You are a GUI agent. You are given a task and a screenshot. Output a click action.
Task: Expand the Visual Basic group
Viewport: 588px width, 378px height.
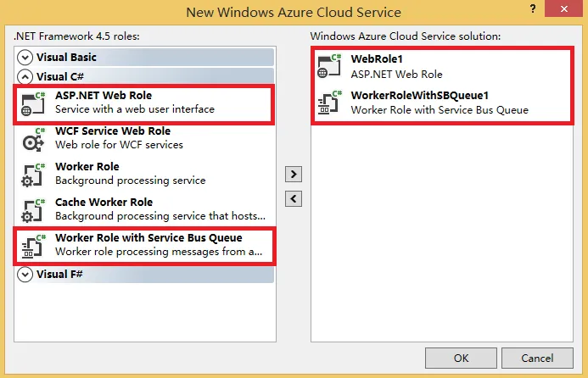[25, 58]
